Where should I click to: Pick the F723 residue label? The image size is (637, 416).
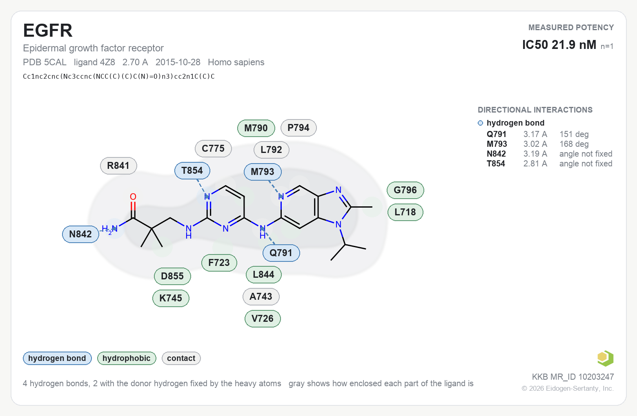[x=219, y=263]
